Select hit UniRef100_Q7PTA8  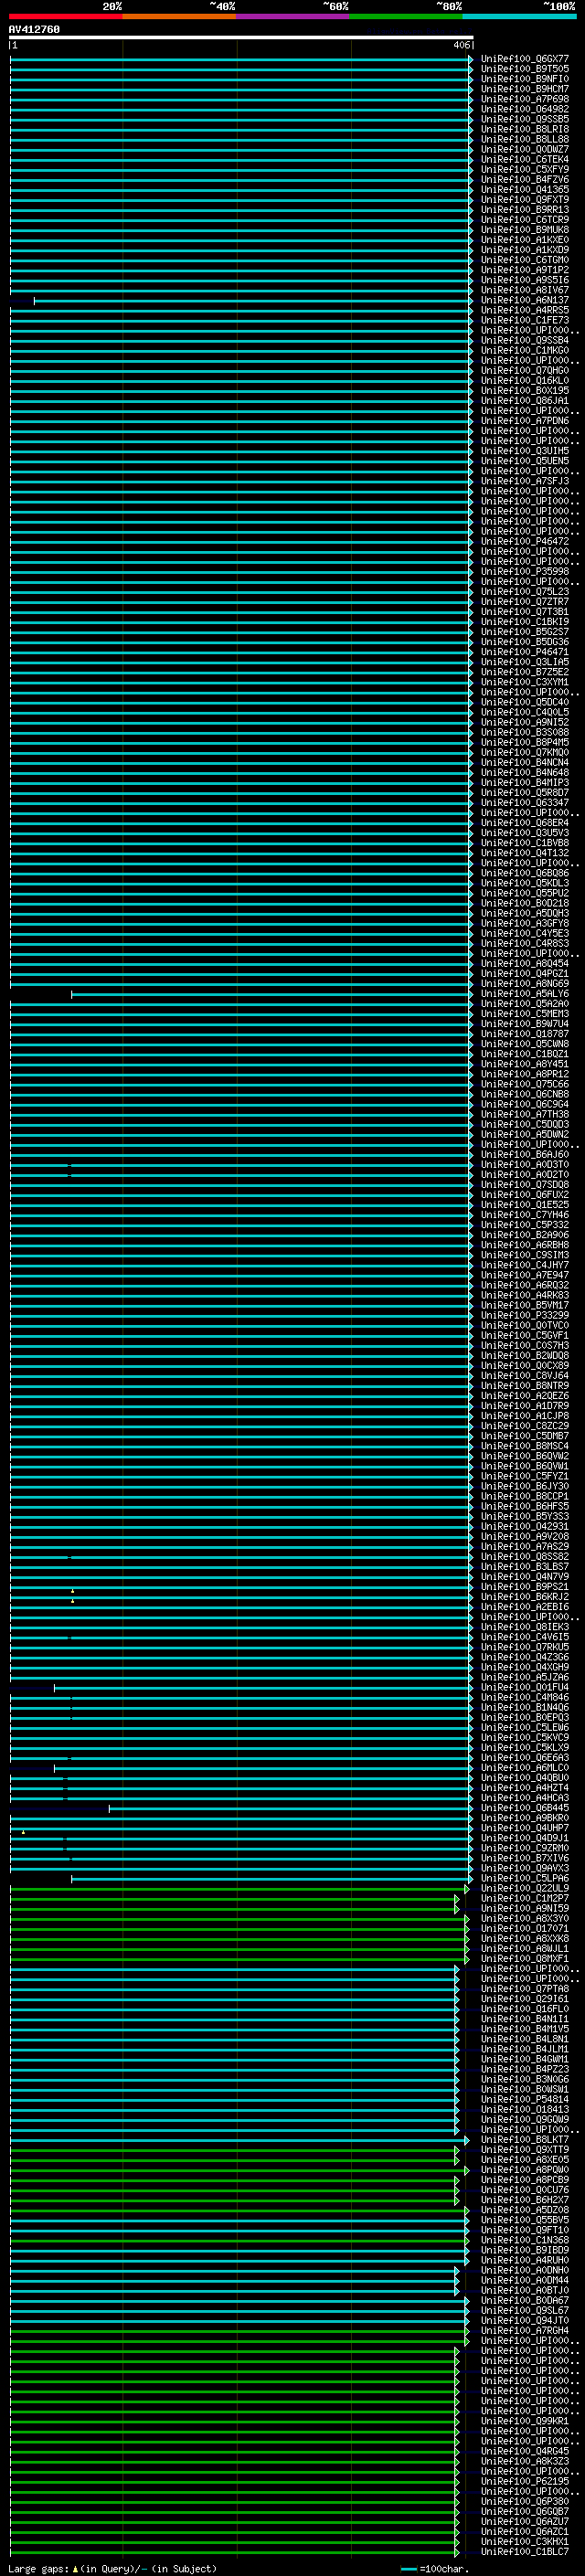point(525,1988)
